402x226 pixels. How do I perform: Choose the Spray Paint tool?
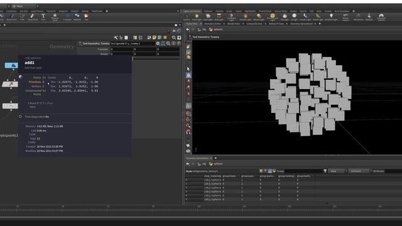click(32, 17)
